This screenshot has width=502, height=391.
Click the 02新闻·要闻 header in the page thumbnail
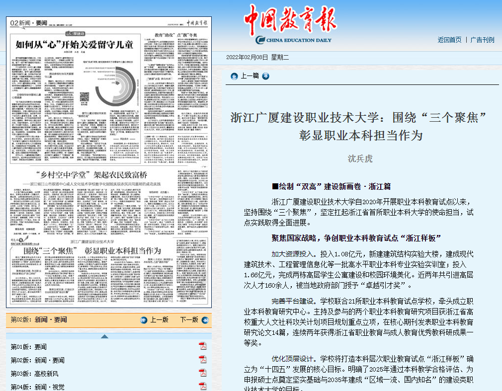(x=29, y=23)
